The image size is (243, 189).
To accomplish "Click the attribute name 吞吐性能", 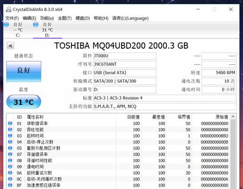I will tap(35, 129).
